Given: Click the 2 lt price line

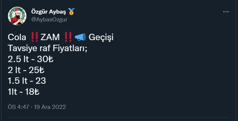Looking at the screenshot, I should tap(26, 70).
